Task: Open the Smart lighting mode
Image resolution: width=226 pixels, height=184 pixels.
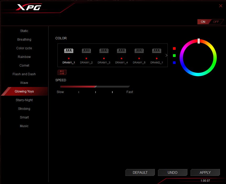Action: (24, 117)
